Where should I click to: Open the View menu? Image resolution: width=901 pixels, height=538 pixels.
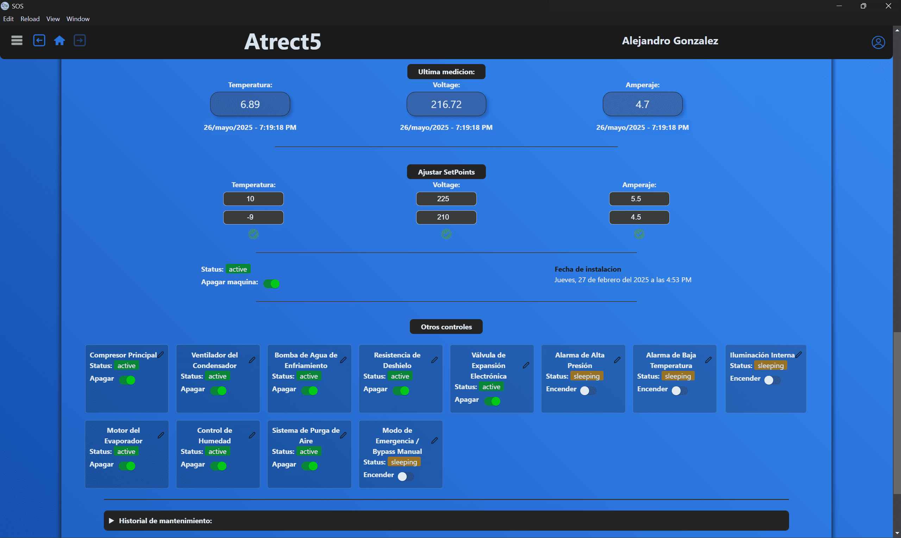click(x=53, y=19)
